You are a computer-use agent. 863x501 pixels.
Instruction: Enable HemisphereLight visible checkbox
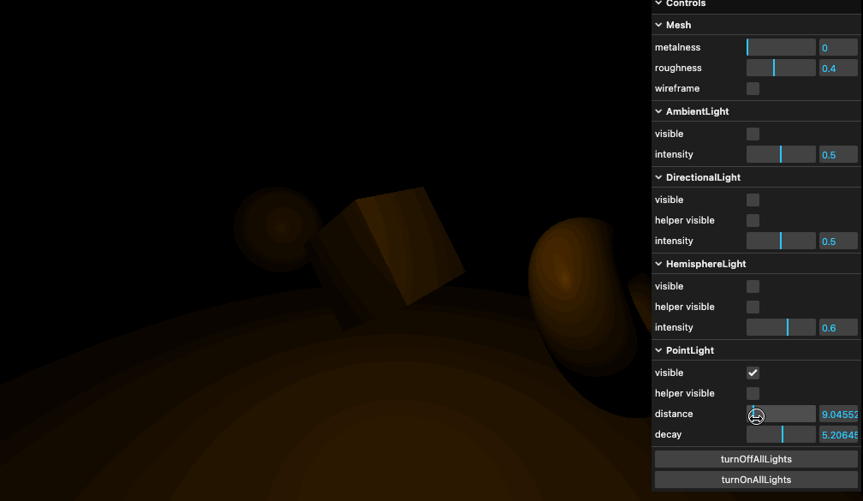(x=753, y=286)
